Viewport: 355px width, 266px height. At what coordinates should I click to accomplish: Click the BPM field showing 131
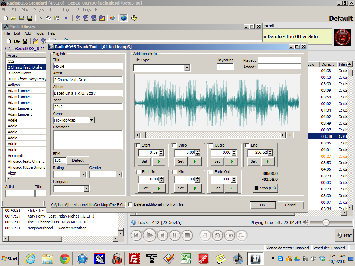point(60,160)
